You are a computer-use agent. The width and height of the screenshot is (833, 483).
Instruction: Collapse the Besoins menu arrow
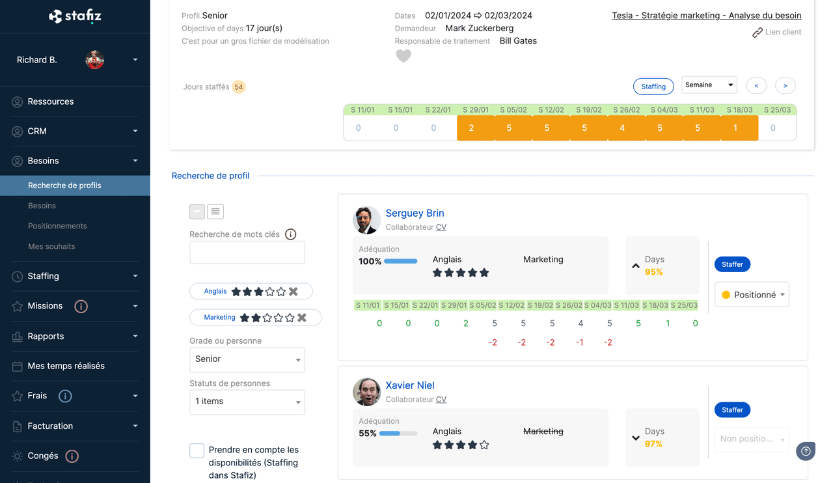[135, 161]
